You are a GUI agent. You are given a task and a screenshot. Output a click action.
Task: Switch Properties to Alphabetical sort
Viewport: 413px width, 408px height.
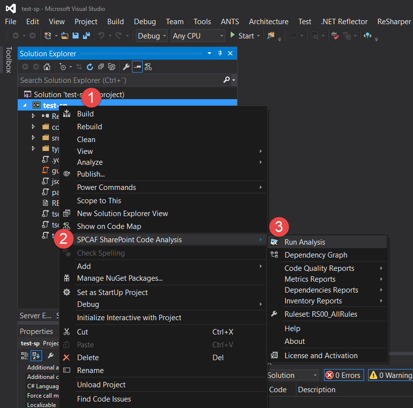click(36, 356)
